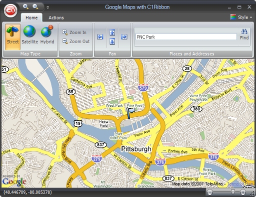This screenshot has height=197, width=256.
Task: Click the Route 65 shield marker
Action: (x=71, y=92)
